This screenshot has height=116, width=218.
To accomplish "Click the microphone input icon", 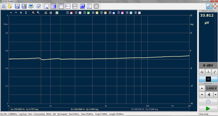I will pos(215,72).
